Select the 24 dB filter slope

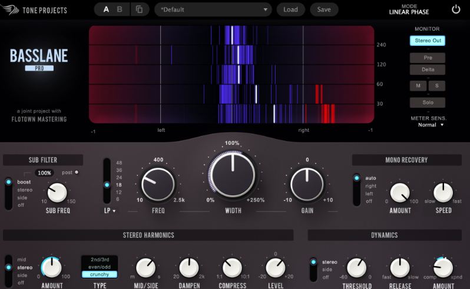(119, 177)
